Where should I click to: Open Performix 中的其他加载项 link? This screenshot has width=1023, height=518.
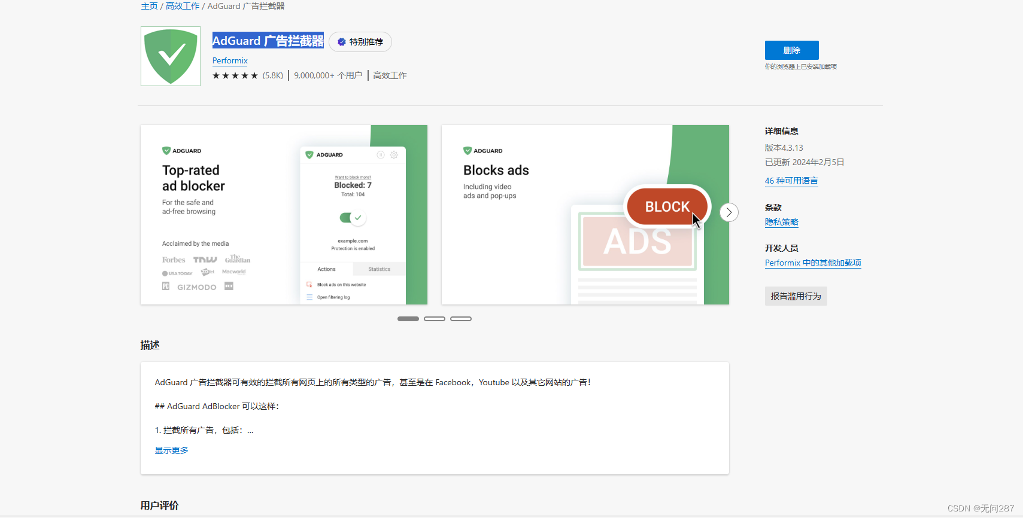pyautogui.click(x=813, y=263)
